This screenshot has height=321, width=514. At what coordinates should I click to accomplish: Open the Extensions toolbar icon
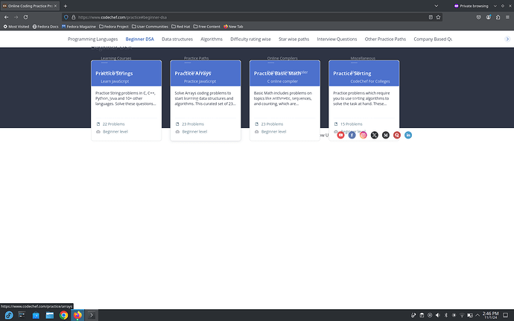[x=498, y=17]
